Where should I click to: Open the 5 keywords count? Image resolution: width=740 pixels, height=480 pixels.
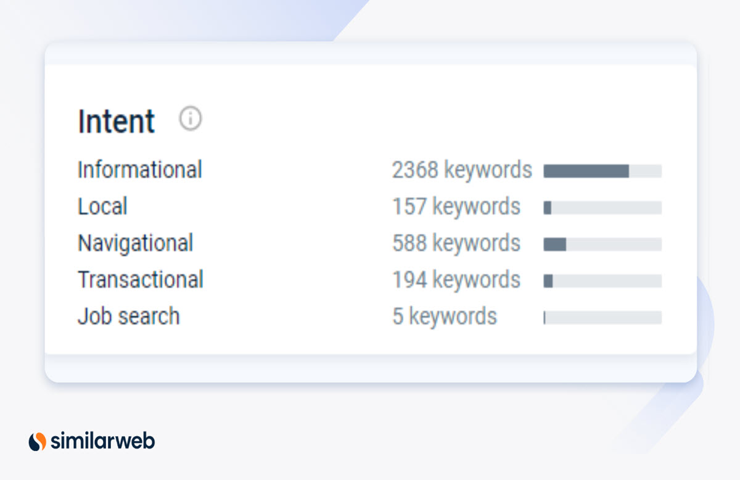[x=445, y=317]
